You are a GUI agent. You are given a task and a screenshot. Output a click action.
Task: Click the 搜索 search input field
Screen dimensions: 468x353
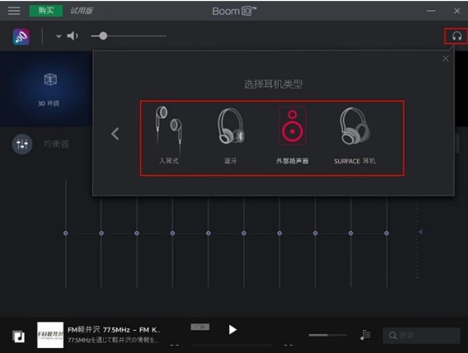421,335
